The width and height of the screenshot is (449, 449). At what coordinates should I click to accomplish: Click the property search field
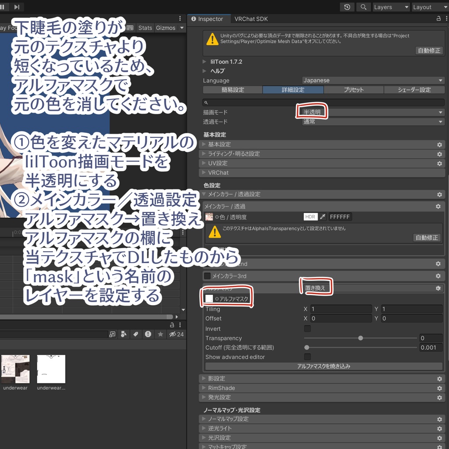(323, 103)
